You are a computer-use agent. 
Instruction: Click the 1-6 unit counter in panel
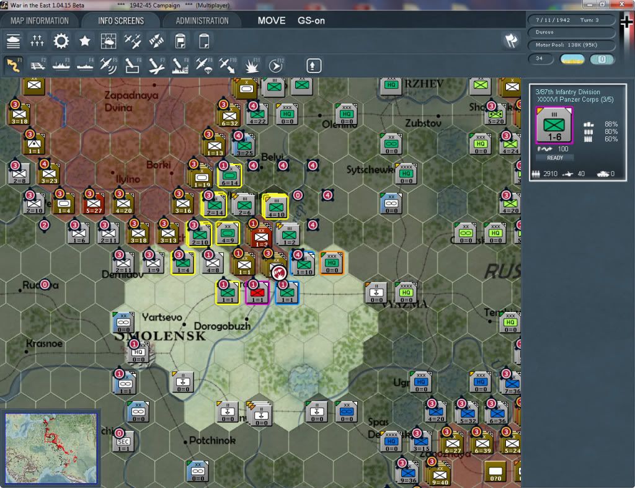pos(554,125)
